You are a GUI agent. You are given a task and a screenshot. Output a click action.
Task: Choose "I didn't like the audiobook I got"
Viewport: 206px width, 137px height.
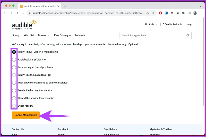tap(14, 75)
